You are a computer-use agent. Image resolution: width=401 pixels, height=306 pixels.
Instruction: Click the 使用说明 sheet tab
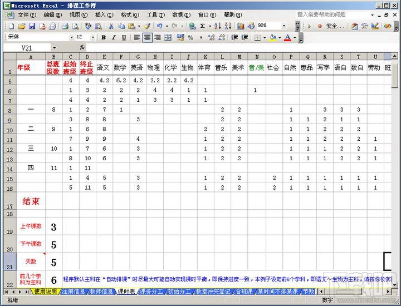click(x=46, y=292)
